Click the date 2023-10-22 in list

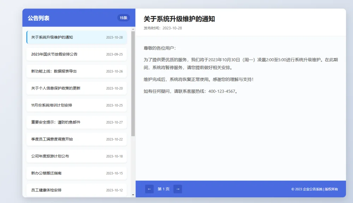click(x=114, y=139)
